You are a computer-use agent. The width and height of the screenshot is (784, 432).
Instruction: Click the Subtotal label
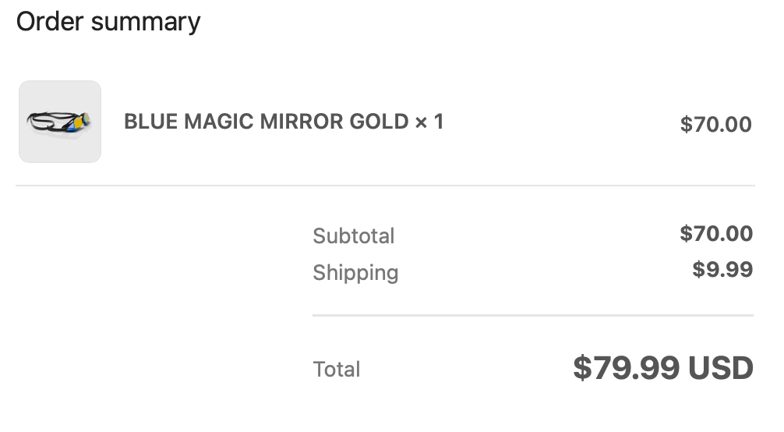[353, 235]
